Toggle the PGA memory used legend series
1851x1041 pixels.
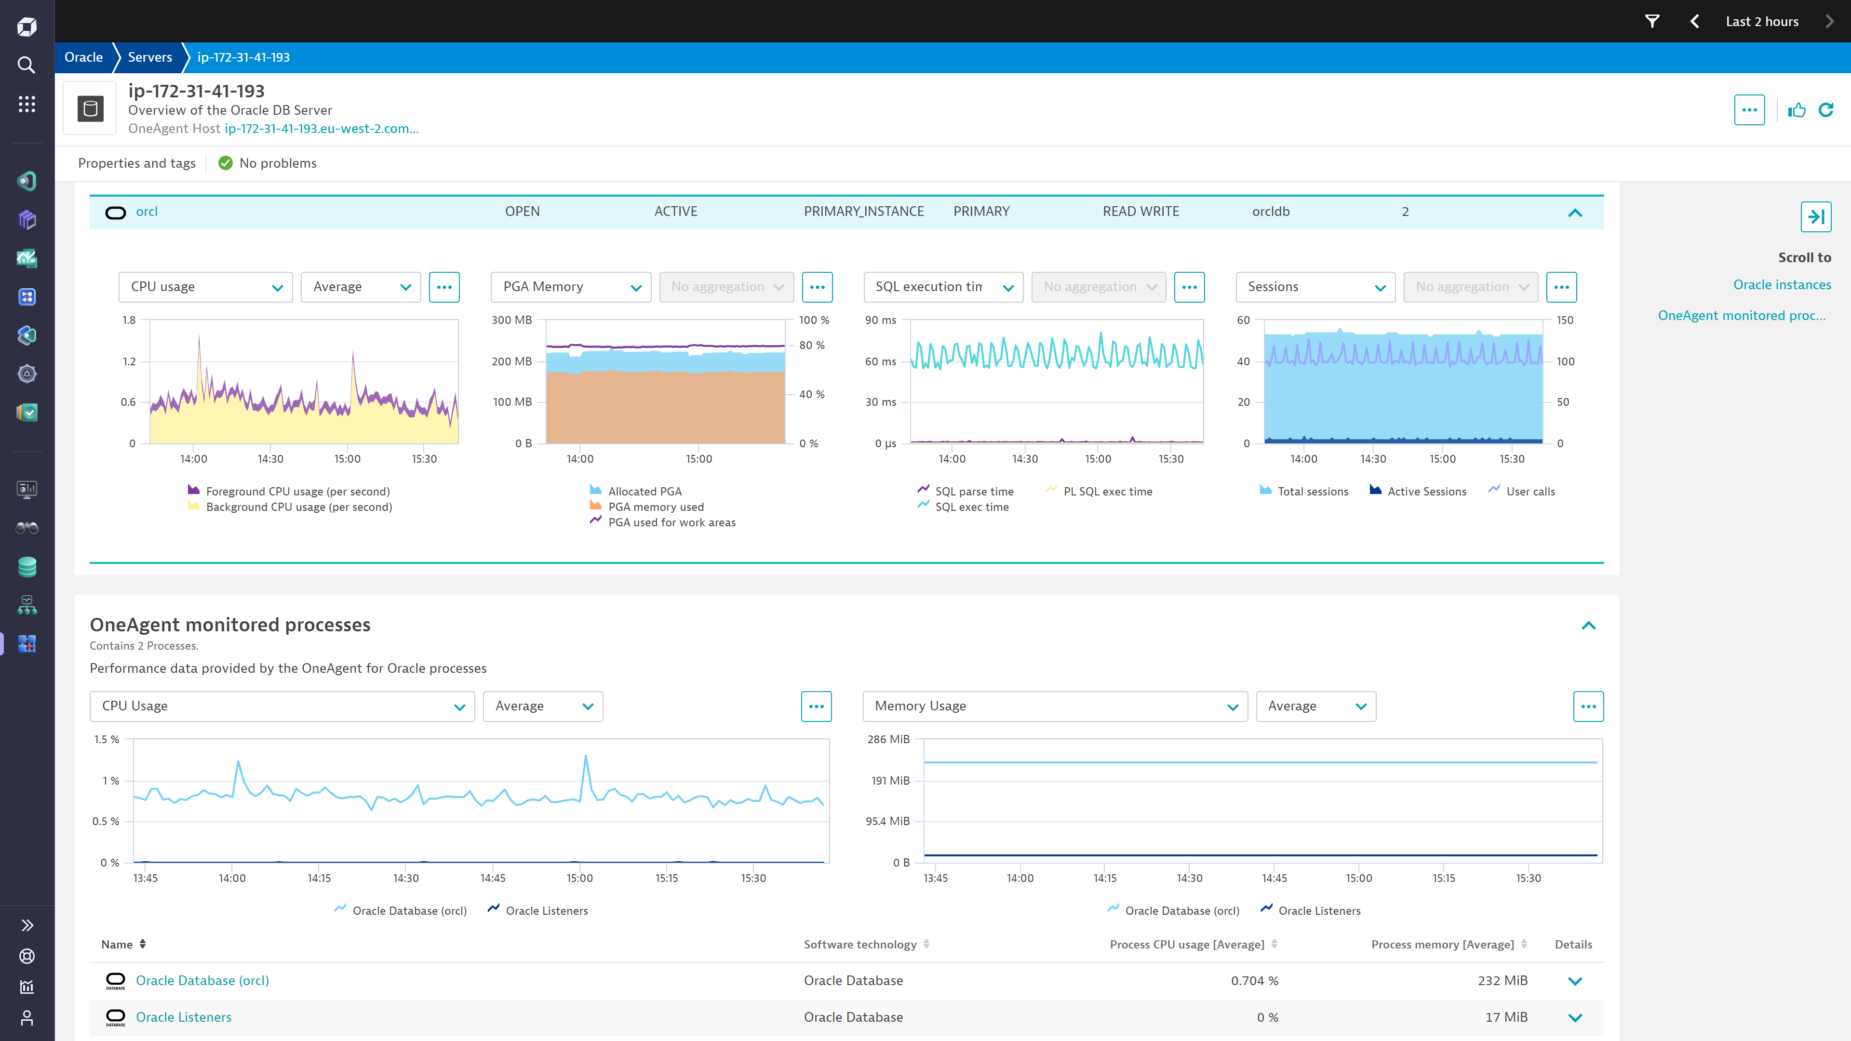click(x=647, y=507)
